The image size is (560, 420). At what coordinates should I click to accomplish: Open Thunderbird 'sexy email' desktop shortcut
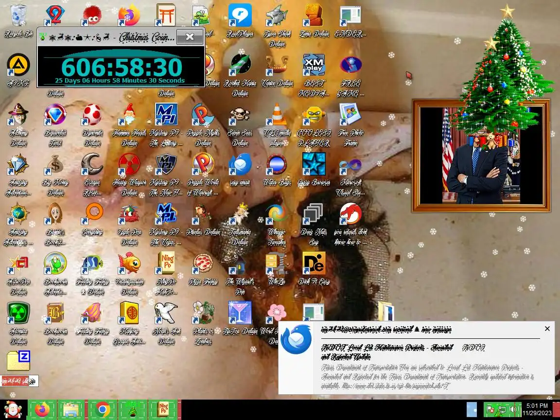click(240, 170)
